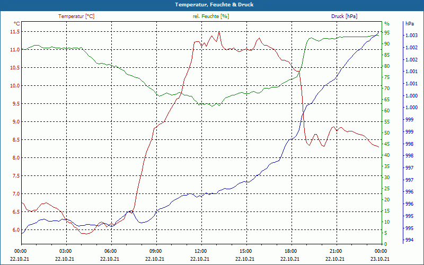Click the '10,5' temperature axis value

click(15, 68)
